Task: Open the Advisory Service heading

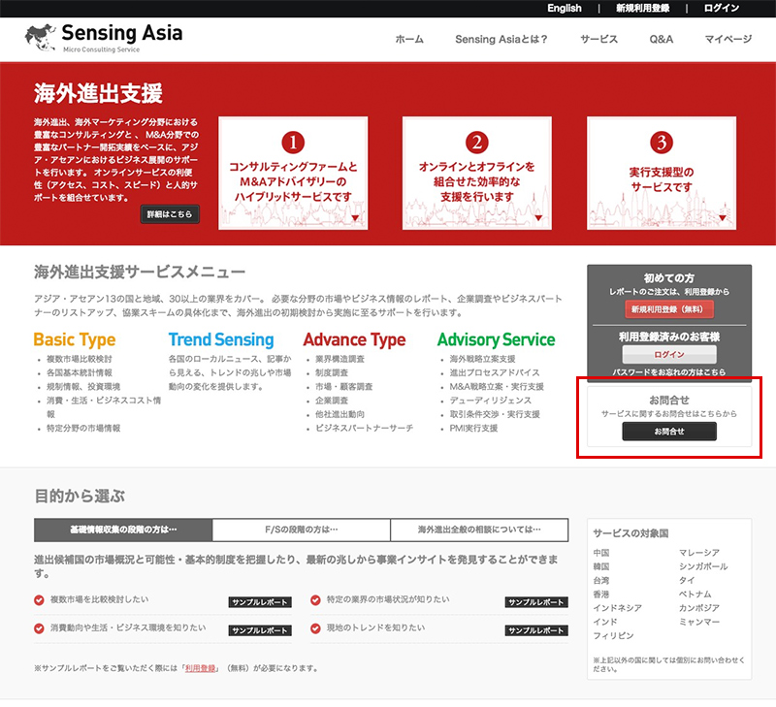Action: (x=496, y=339)
